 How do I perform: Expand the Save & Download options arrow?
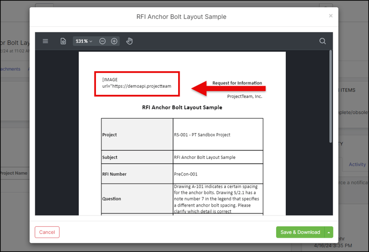pyautogui.click(x=329, y=232)
